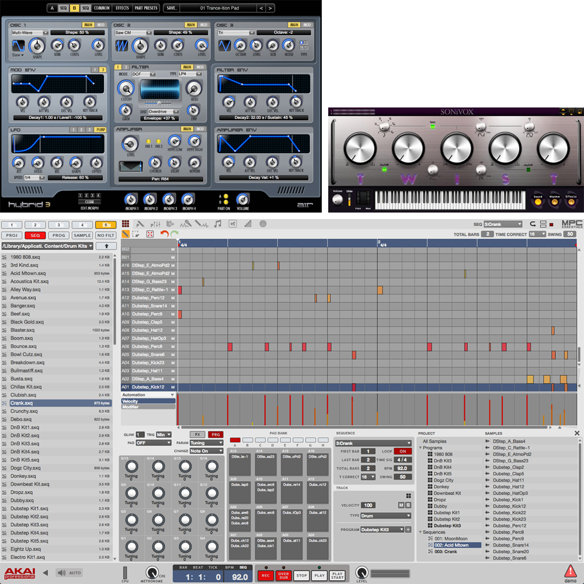Select the pencil draw tool
The image size is (584, 584).
[x=126, y=234]
